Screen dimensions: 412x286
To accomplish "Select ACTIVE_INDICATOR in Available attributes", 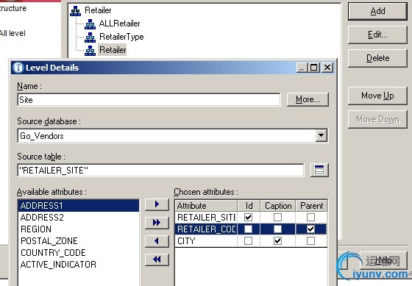I will point(78,265).
